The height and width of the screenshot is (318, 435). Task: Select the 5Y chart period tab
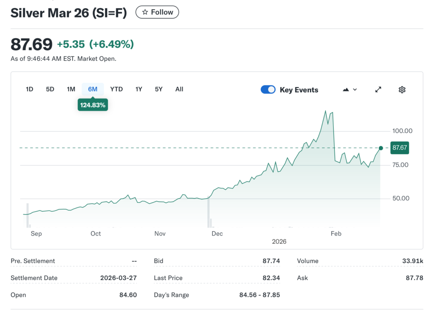pyautogui.click(x=158, y=89)
